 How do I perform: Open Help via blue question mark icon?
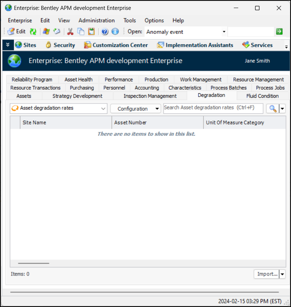tap(105, 31)
